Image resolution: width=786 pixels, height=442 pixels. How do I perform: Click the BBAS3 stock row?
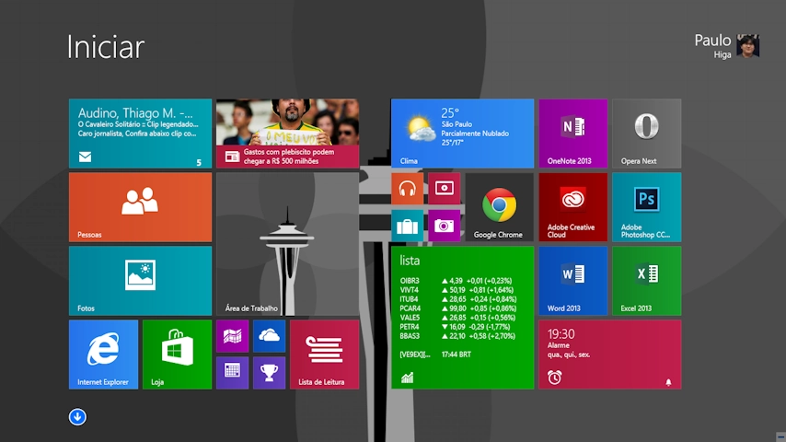(x=458, y=336)
